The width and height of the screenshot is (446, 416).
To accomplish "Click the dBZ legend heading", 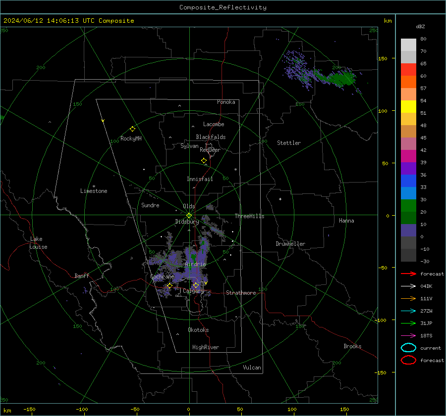I will 420,26.
